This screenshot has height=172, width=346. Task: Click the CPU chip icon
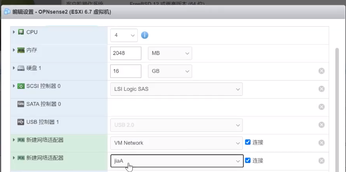tap(21, 32)
